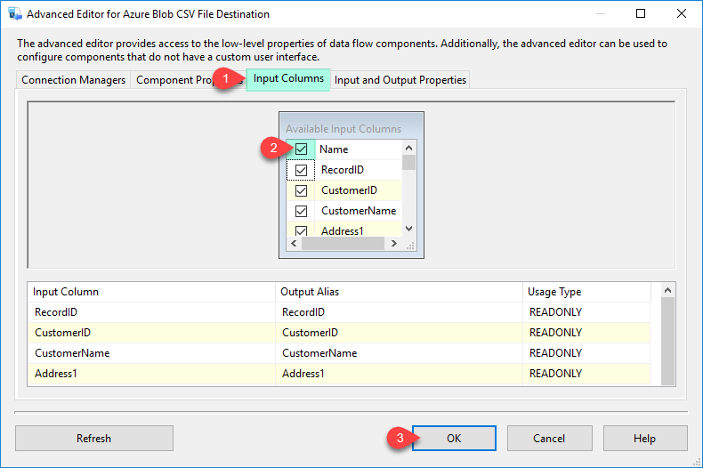Screen dimensions: 703x468
Task: Open usage type dropdown for RecordID row
Action: pos(587,312)
